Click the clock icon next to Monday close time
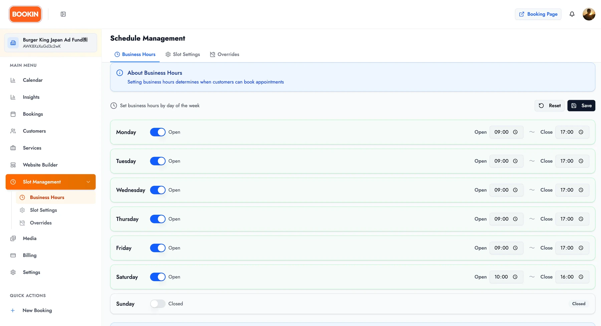Image resolution: width=601 pixels, height=326 pixels. click(x=581, y=132)
